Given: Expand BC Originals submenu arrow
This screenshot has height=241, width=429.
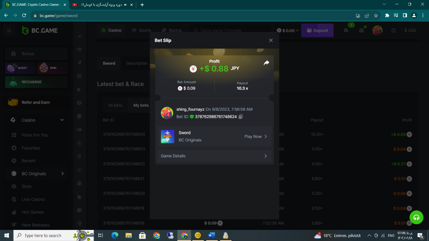Looking at the screenshot, I should pyautogui.click(x=63, y=174).
